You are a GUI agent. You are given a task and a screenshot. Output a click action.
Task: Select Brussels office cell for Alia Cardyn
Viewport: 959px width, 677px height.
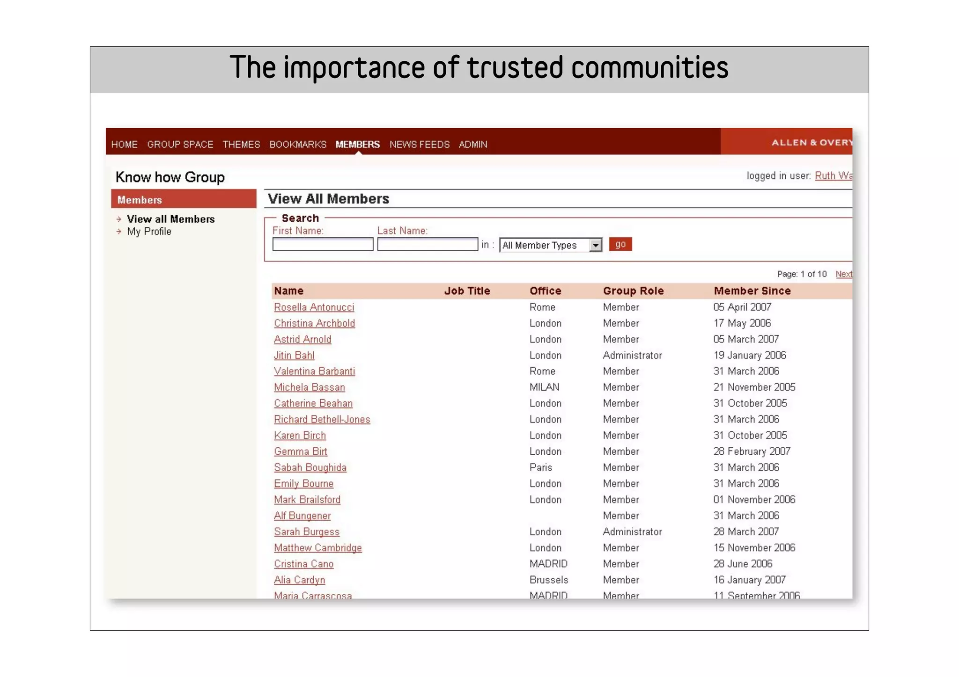(549, 580)
